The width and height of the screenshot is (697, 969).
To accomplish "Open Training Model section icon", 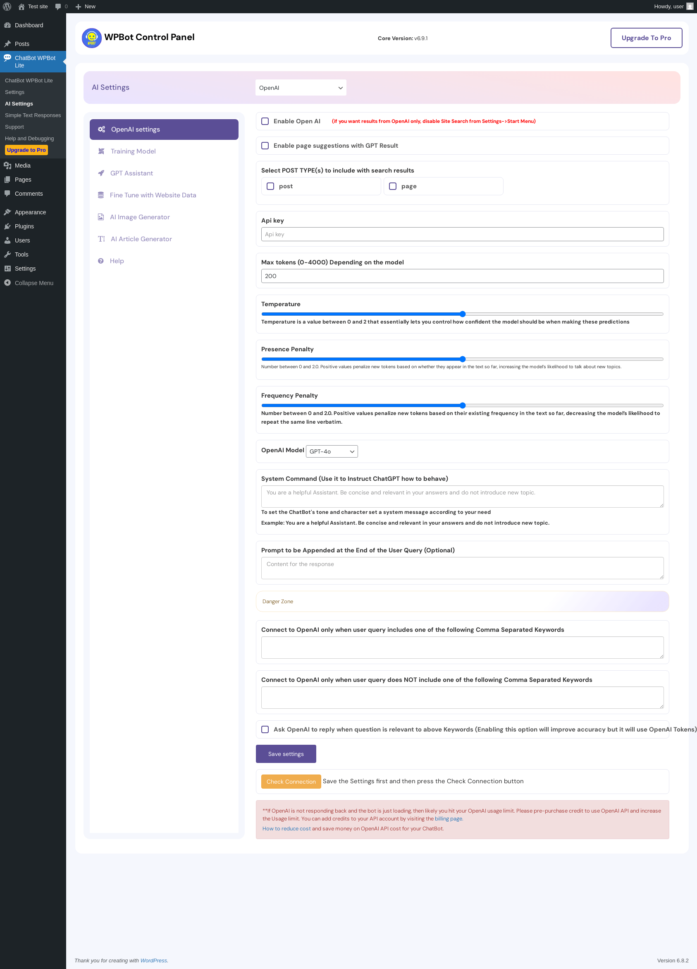I will [x=101, y=151].
